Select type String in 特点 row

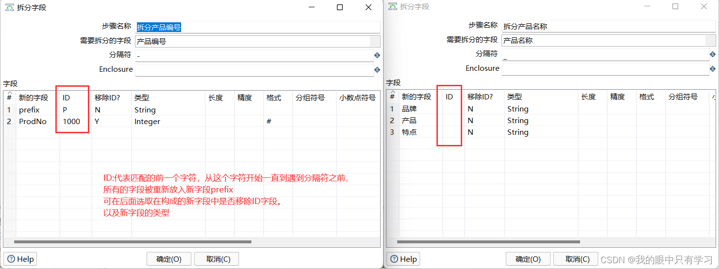541,132
